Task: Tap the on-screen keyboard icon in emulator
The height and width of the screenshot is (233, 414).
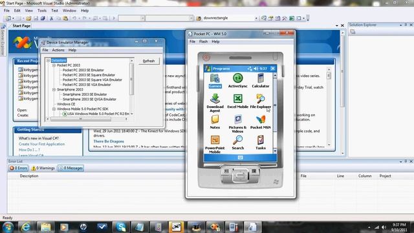Action: click(240, 158)
